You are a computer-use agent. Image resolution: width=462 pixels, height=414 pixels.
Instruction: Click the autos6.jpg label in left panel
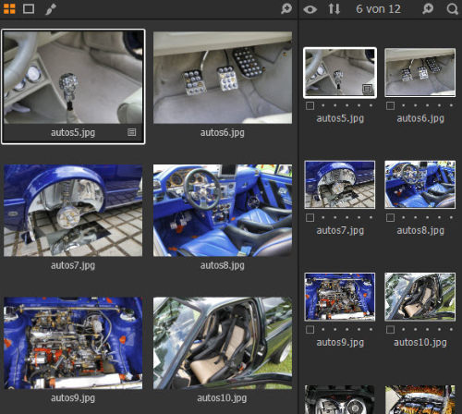click(223, 133)
